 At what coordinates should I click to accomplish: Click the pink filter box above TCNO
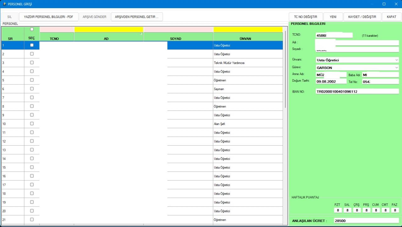coord(57,30)
